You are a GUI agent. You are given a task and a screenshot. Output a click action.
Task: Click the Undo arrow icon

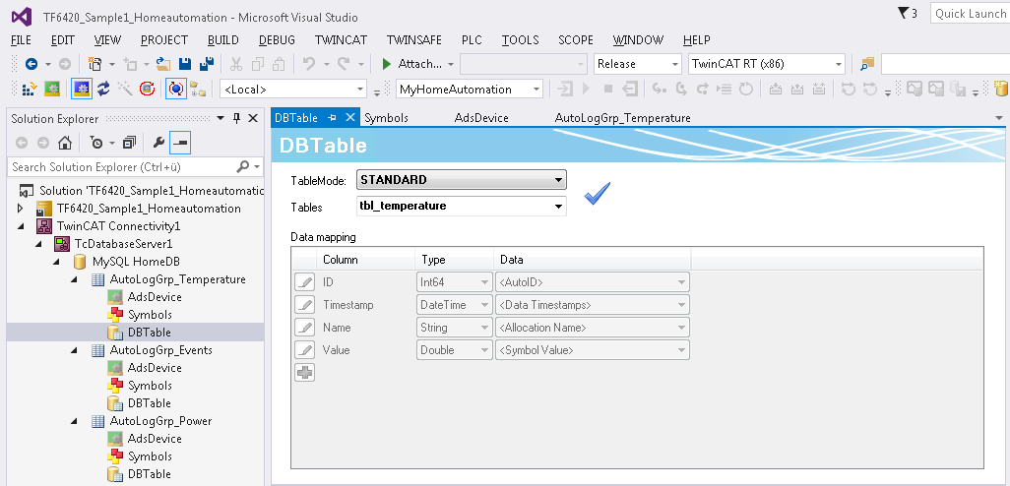click(x=309, y=64)
